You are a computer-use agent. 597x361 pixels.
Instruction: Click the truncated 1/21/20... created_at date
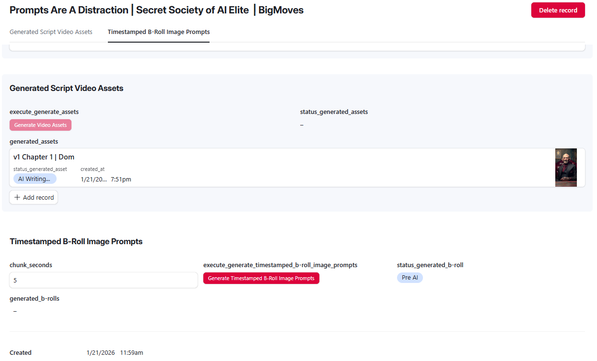coord(94,180)
